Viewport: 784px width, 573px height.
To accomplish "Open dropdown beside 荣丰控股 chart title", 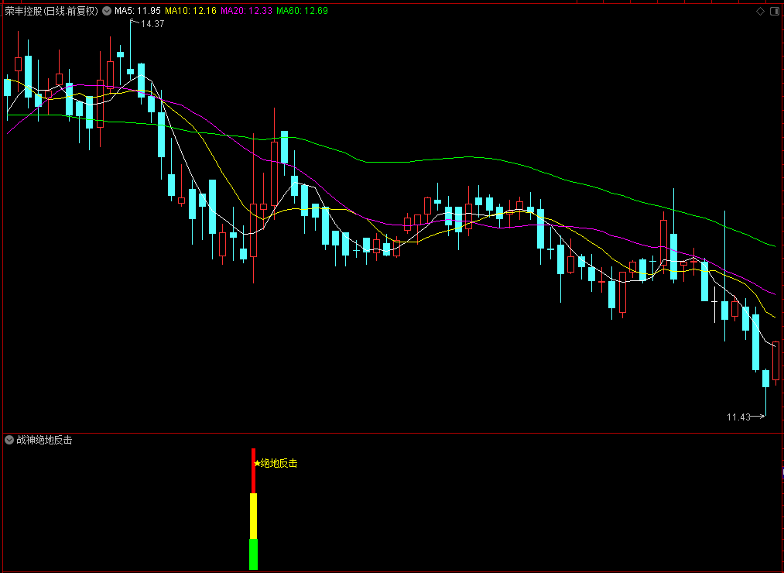I will pos(107,11).
